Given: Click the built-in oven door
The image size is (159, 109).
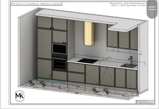Looking at the screenshot, I should (60, 64).
